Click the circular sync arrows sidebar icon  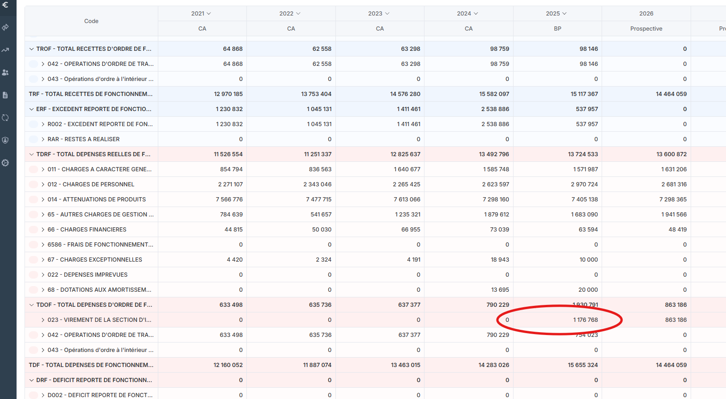6,118
